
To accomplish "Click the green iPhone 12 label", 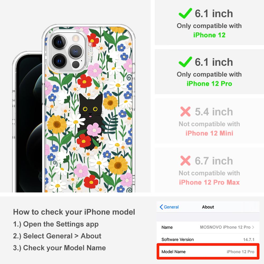I will tap(209, 35).
